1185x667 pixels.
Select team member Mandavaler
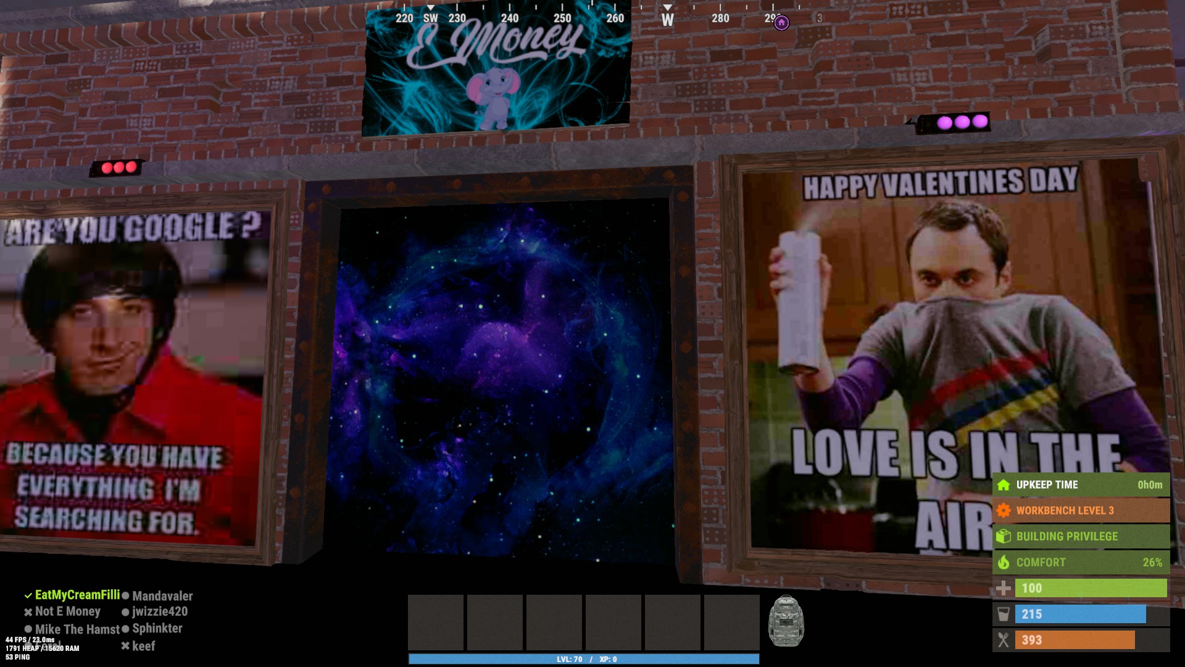(x=162, y=596)
